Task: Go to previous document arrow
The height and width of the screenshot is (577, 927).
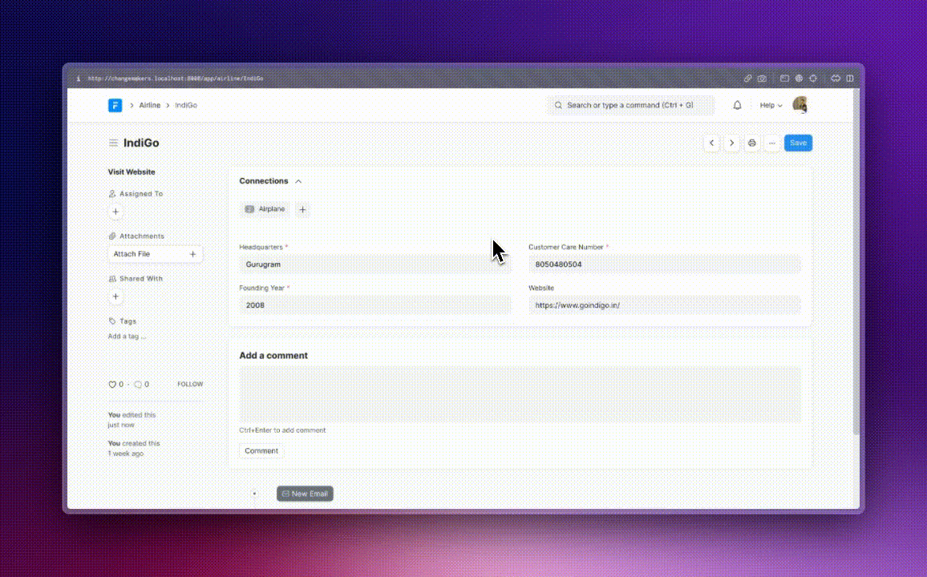Action: pyautogui.click(x=712, y=143)
